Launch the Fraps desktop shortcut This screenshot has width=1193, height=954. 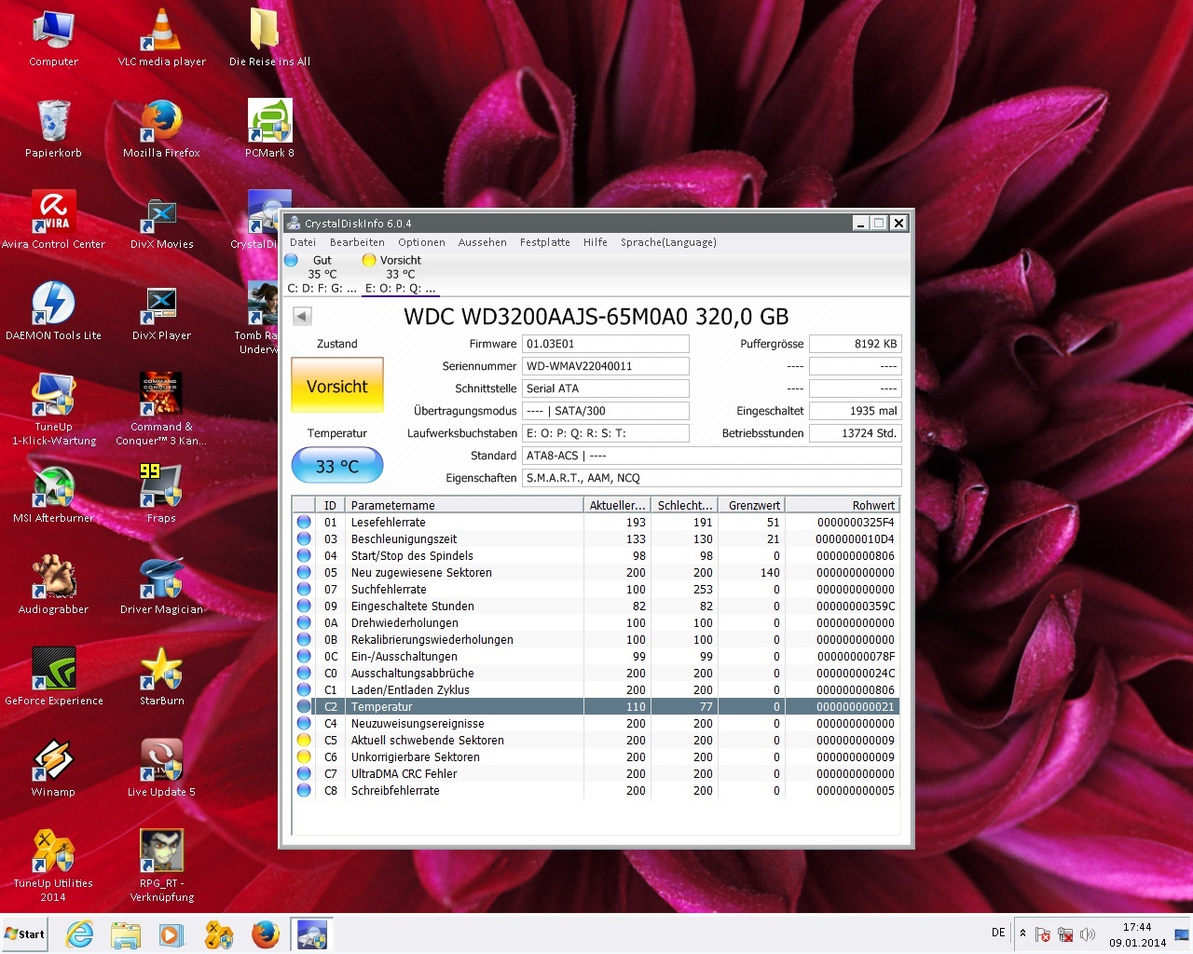pyautogui.click(x=161, y=494)
